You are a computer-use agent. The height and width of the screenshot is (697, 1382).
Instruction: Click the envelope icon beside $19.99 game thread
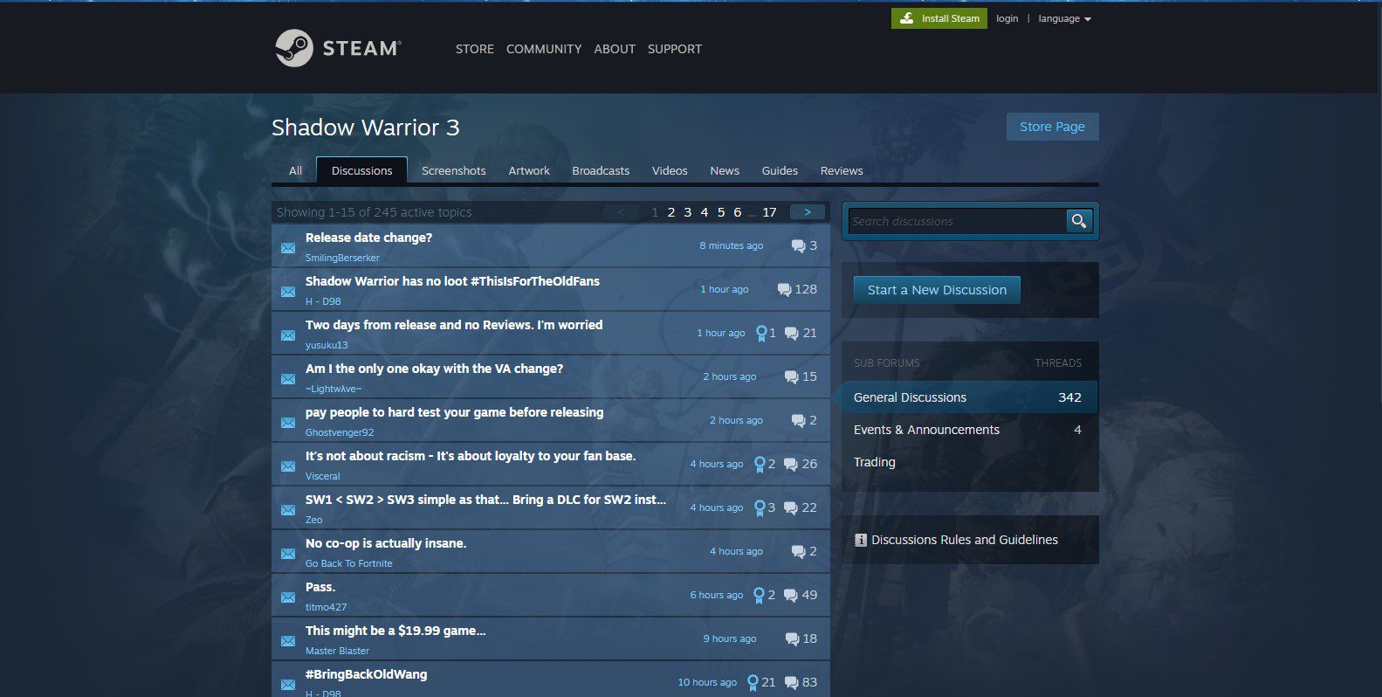pyautogui.click(x=287, y=641)
